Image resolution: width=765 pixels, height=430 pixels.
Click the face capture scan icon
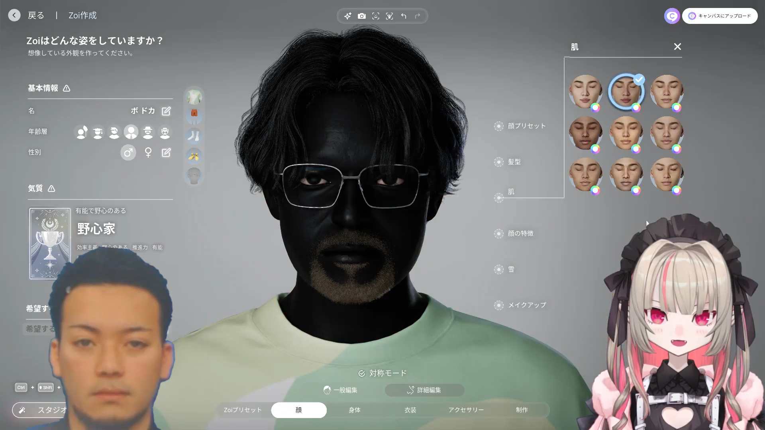tap(376, 16)
